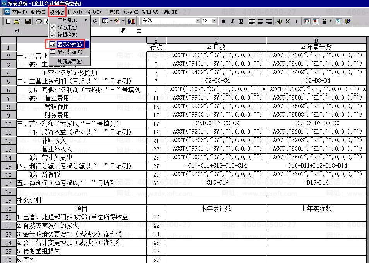Apply percent style with the % icon
369x263 pixels.
click(x=288, y=21)
